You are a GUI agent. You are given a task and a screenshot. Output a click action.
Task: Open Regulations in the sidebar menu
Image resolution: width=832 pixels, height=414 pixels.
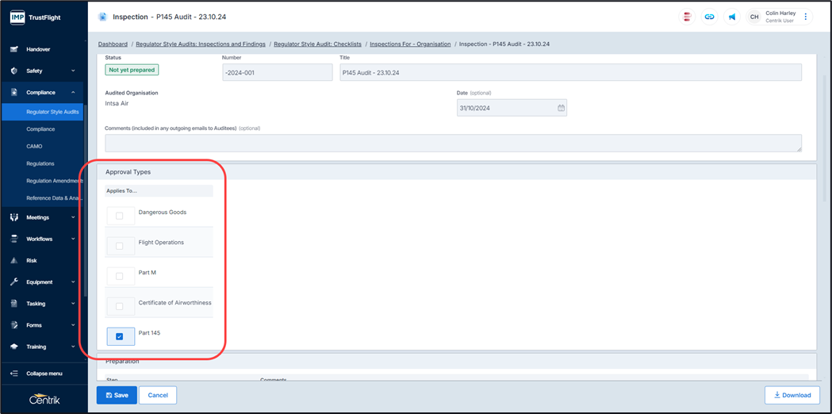click(x=40, y=163)
